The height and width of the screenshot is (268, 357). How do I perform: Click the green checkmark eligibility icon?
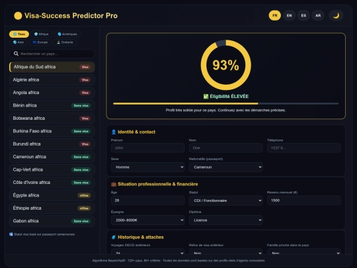coord(206,97)
